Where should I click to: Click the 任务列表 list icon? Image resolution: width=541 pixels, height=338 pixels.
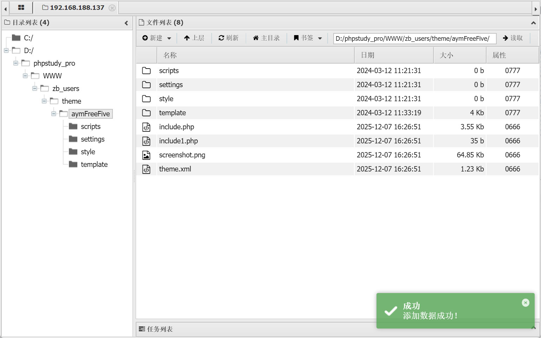coord(142,329)
